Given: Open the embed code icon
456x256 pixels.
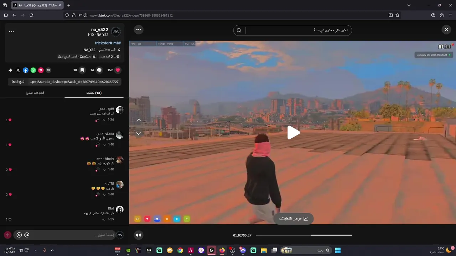Looking at the screenshot, I should click(48, 70).
